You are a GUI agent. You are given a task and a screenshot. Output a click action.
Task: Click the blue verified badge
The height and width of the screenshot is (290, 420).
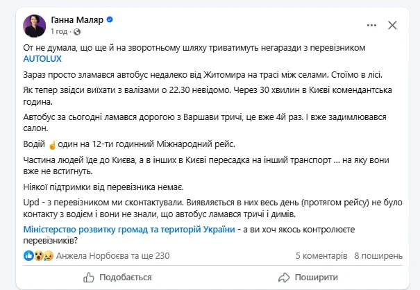[110, 19]
